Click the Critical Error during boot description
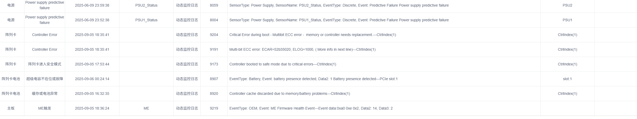This screenshot has width=637, height=119. pyautogui.click(x=312, y=35)
